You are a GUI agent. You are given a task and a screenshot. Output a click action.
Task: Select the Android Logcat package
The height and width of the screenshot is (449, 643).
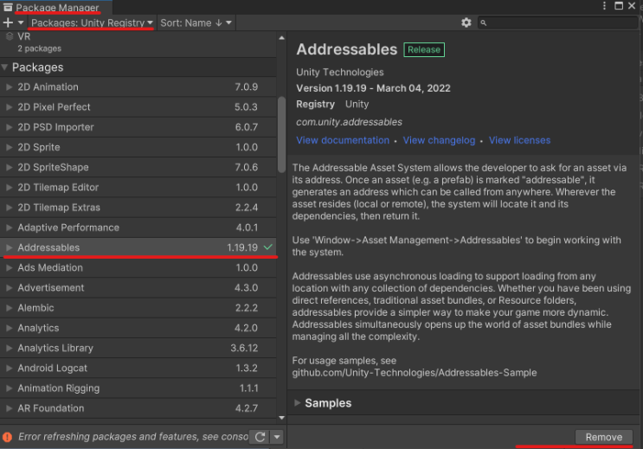tap(138, 369)
